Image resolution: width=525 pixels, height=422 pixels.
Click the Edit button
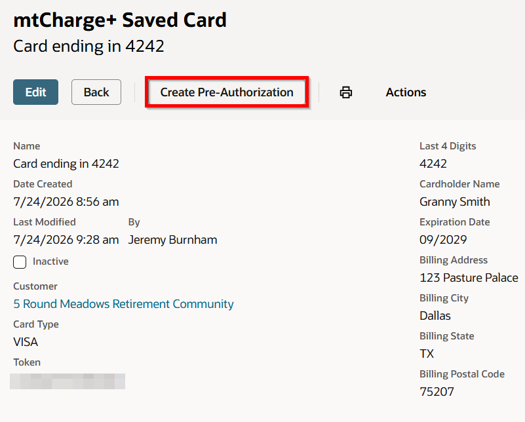(36, 92)
